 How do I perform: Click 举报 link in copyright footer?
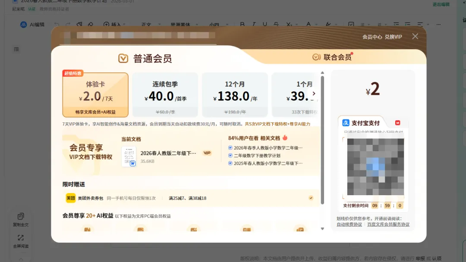(420, 259)
